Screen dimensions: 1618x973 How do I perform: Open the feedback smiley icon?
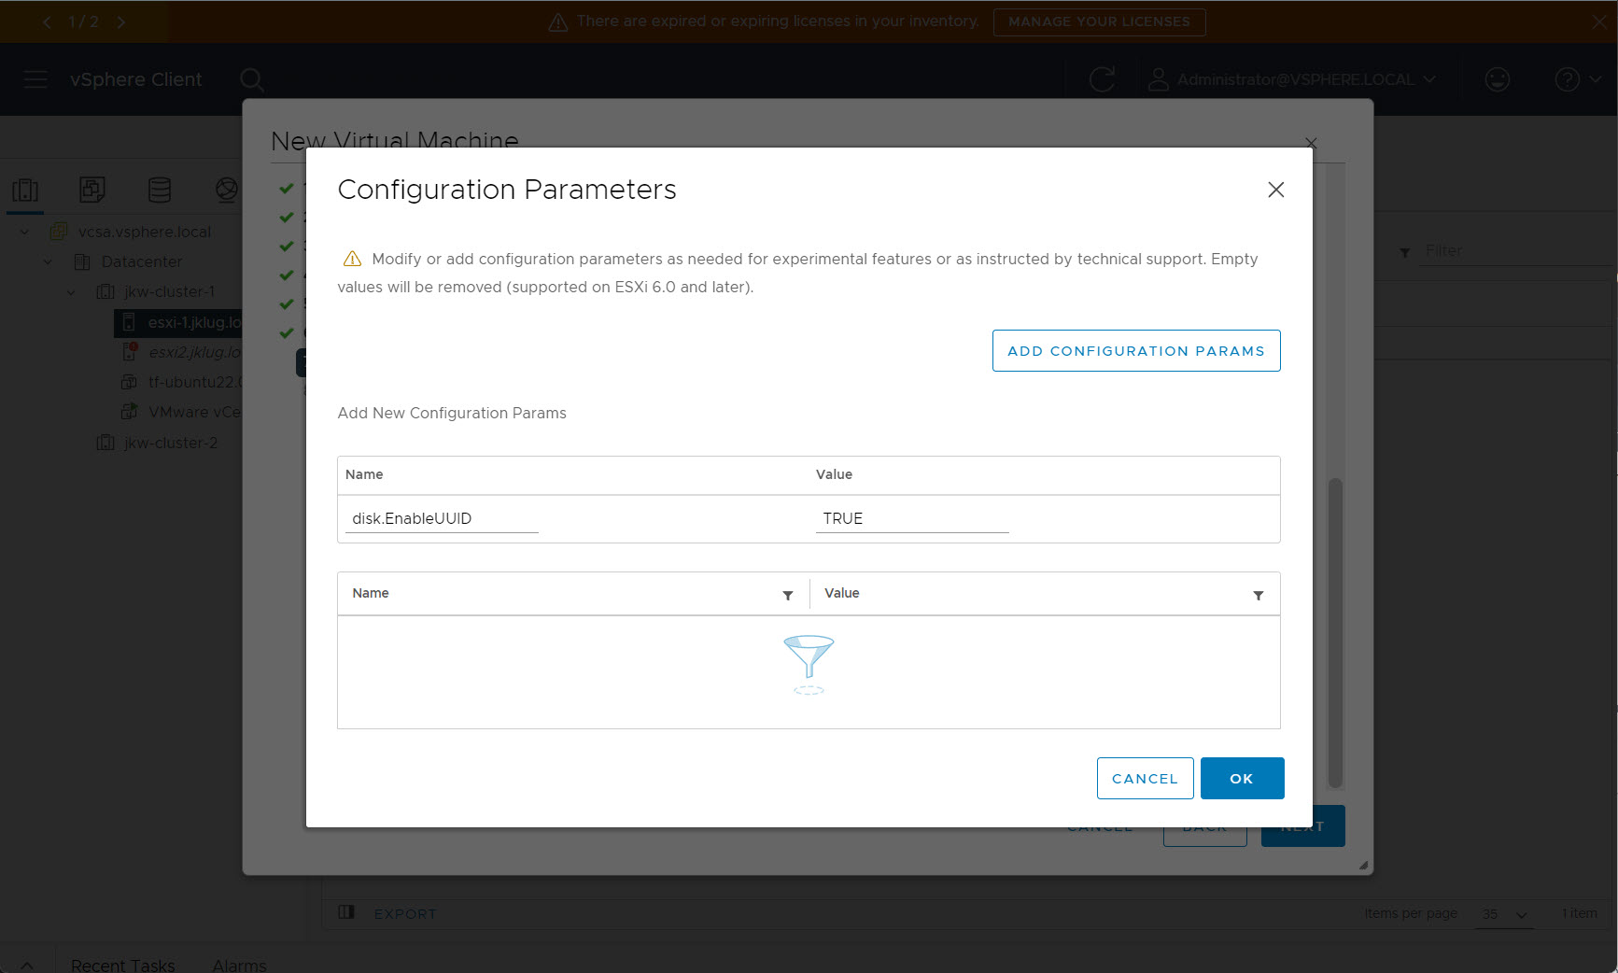click(x=1497, y=79)
